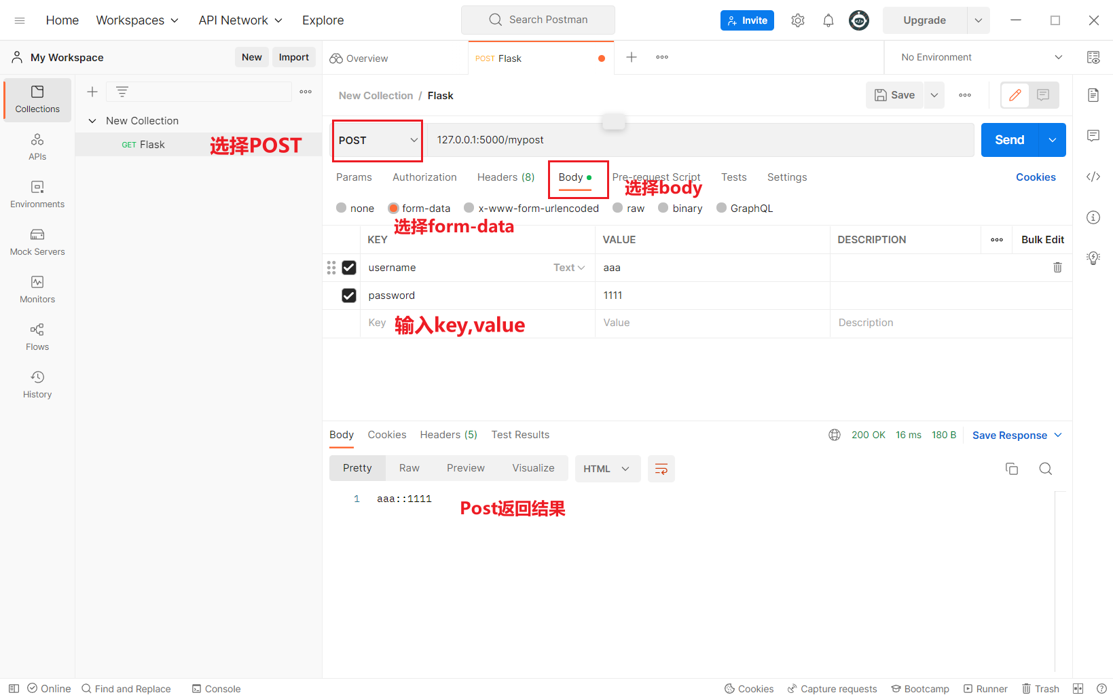Toggle line wrap in response
1113x695 pixels.
point(661,469)
